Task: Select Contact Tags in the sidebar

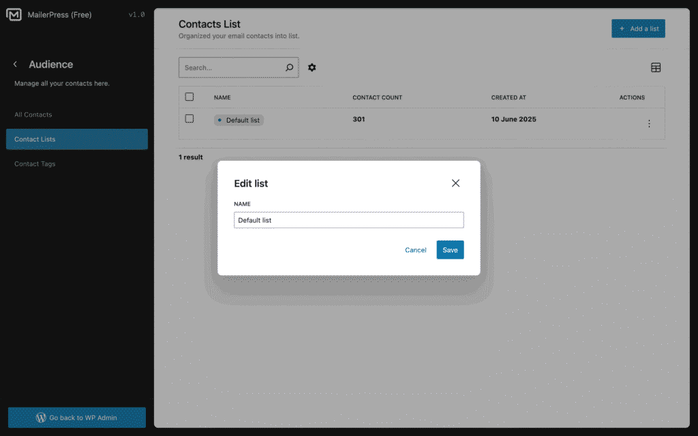Action: coord(34,163)
